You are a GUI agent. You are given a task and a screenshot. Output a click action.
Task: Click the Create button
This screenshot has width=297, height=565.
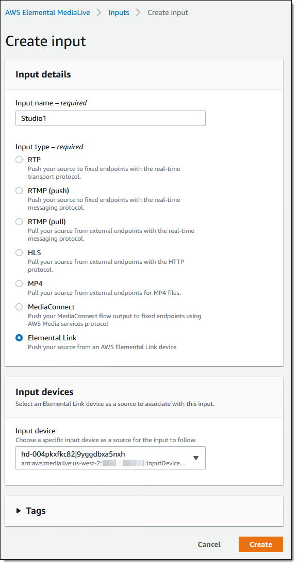tap(261, 544)
